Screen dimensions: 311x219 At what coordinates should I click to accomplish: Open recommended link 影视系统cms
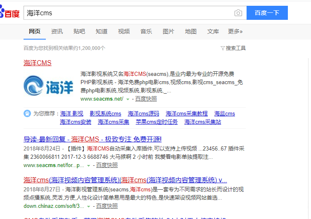[x=105, y=113]
